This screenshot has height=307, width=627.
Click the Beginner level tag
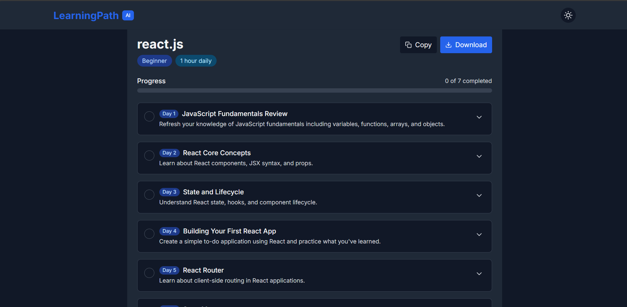point(154,61)
